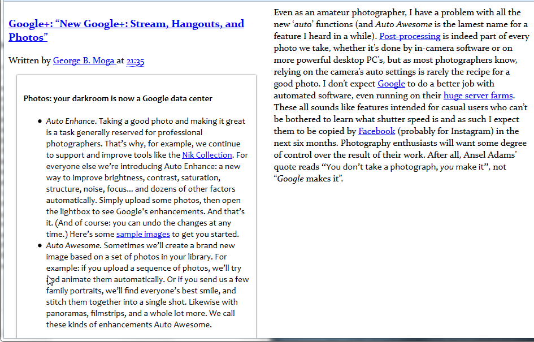This screenshot has height=342, width=534.
Task: Click the phrase "family portraits" in the quote
Action: coord(74,291)
